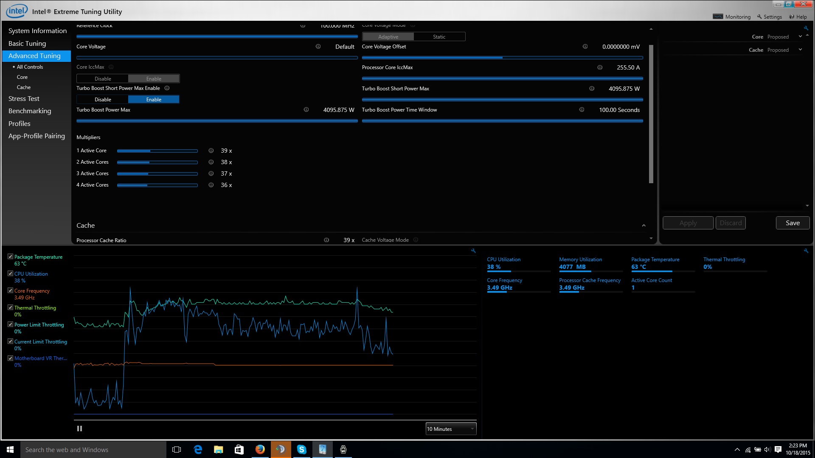Screen dimensions: 815x458
Task: Uncheck Package Temperature in the graph legend
Action: click(11, 257)
